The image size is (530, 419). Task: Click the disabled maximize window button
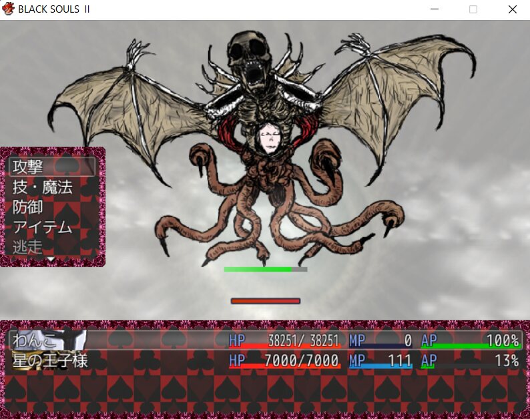[x=473, y=9]
